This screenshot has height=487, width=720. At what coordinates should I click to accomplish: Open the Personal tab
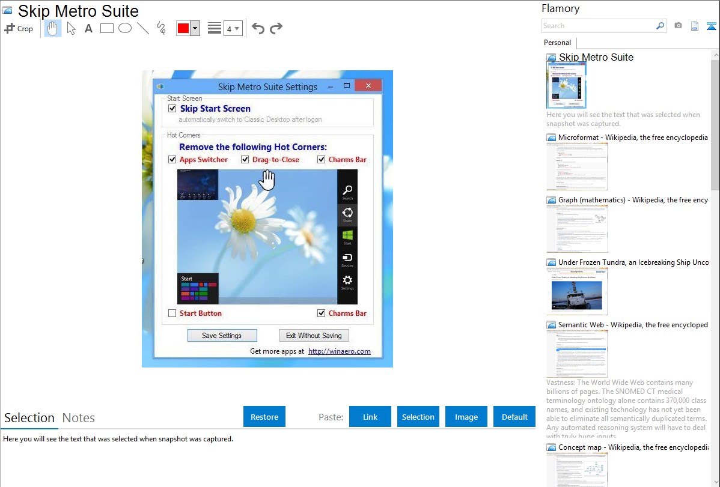click(557, 43)
